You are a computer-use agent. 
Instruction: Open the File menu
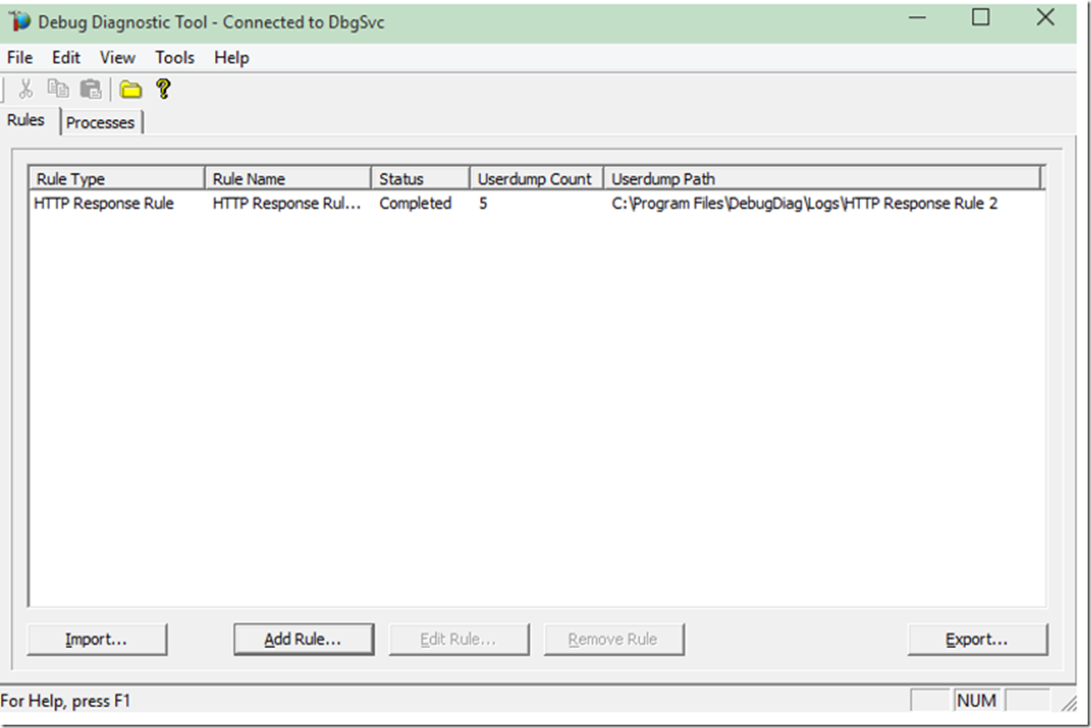[19, 57]
